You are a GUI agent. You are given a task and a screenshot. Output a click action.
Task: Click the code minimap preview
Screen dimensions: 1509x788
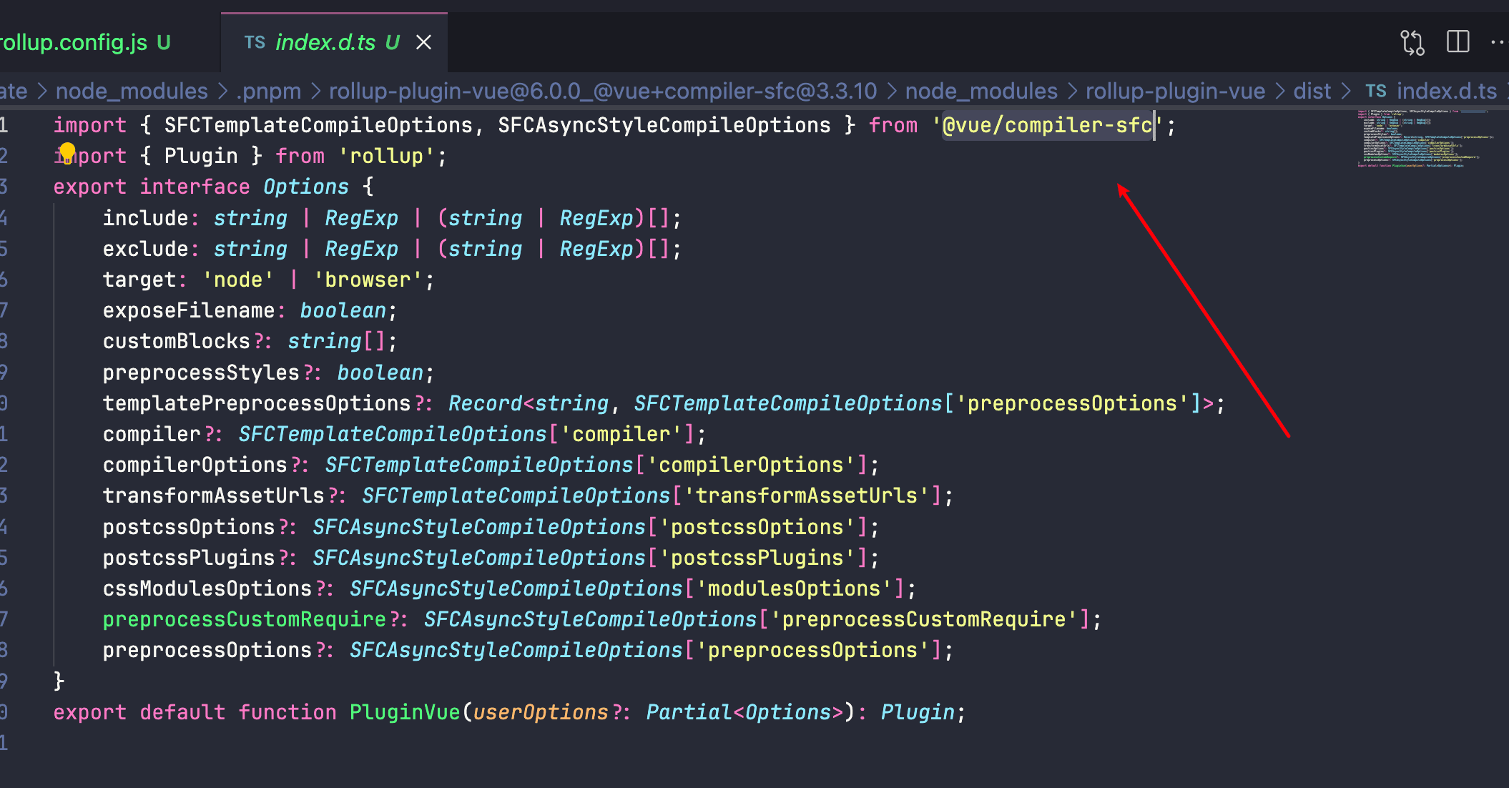tap(1420, 139)
